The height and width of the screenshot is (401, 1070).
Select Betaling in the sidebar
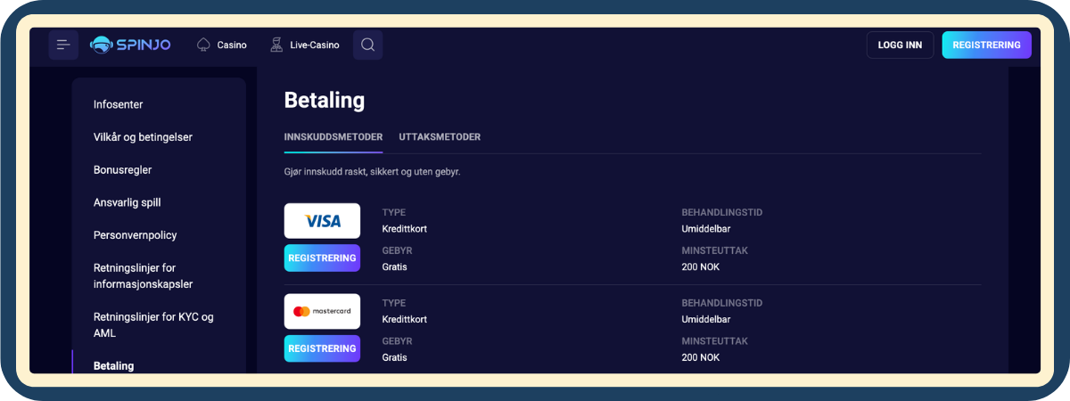(x=114, y=366)
